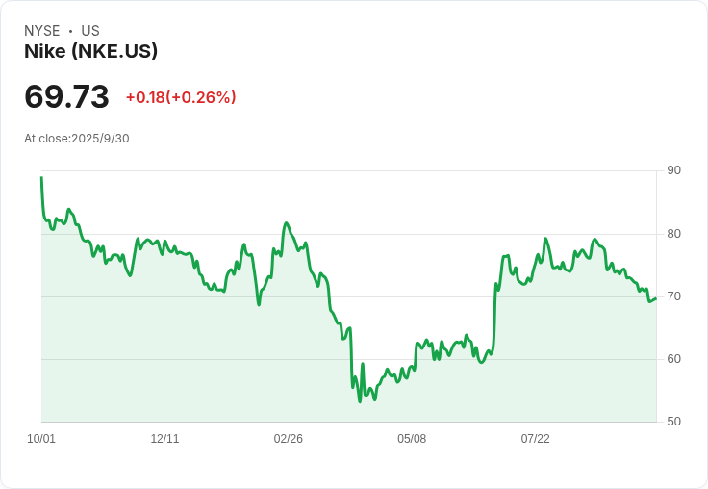Click the 90 value on the y-axis
708x489 pixels.
(673, 171)
